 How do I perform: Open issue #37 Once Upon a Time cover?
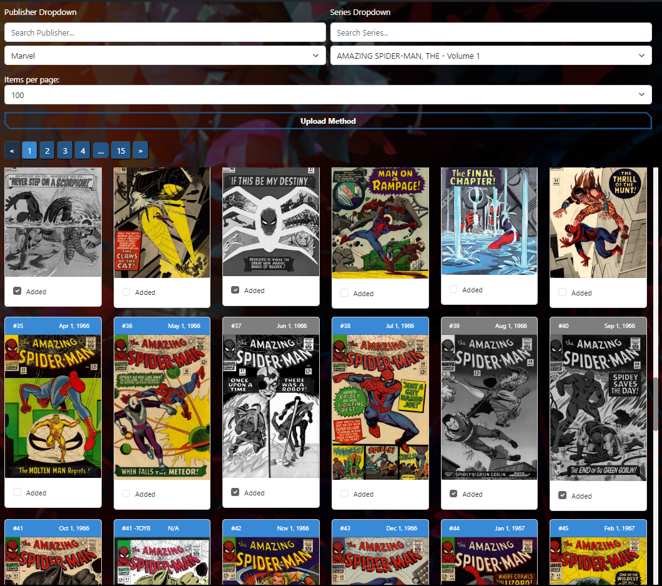(271, 406)
